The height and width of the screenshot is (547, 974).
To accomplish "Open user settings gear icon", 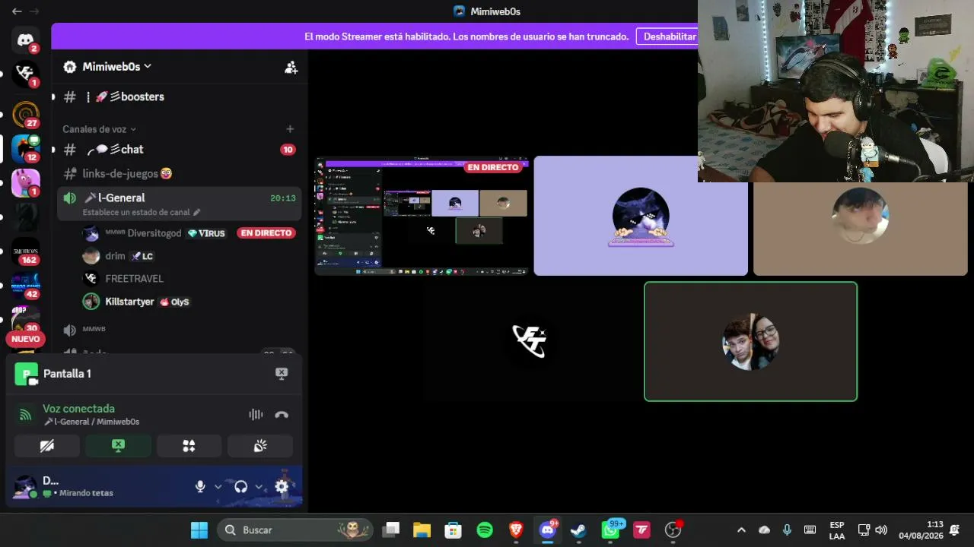I will coord(282,486).
